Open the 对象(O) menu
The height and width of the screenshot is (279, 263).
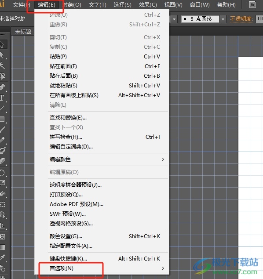72,5
